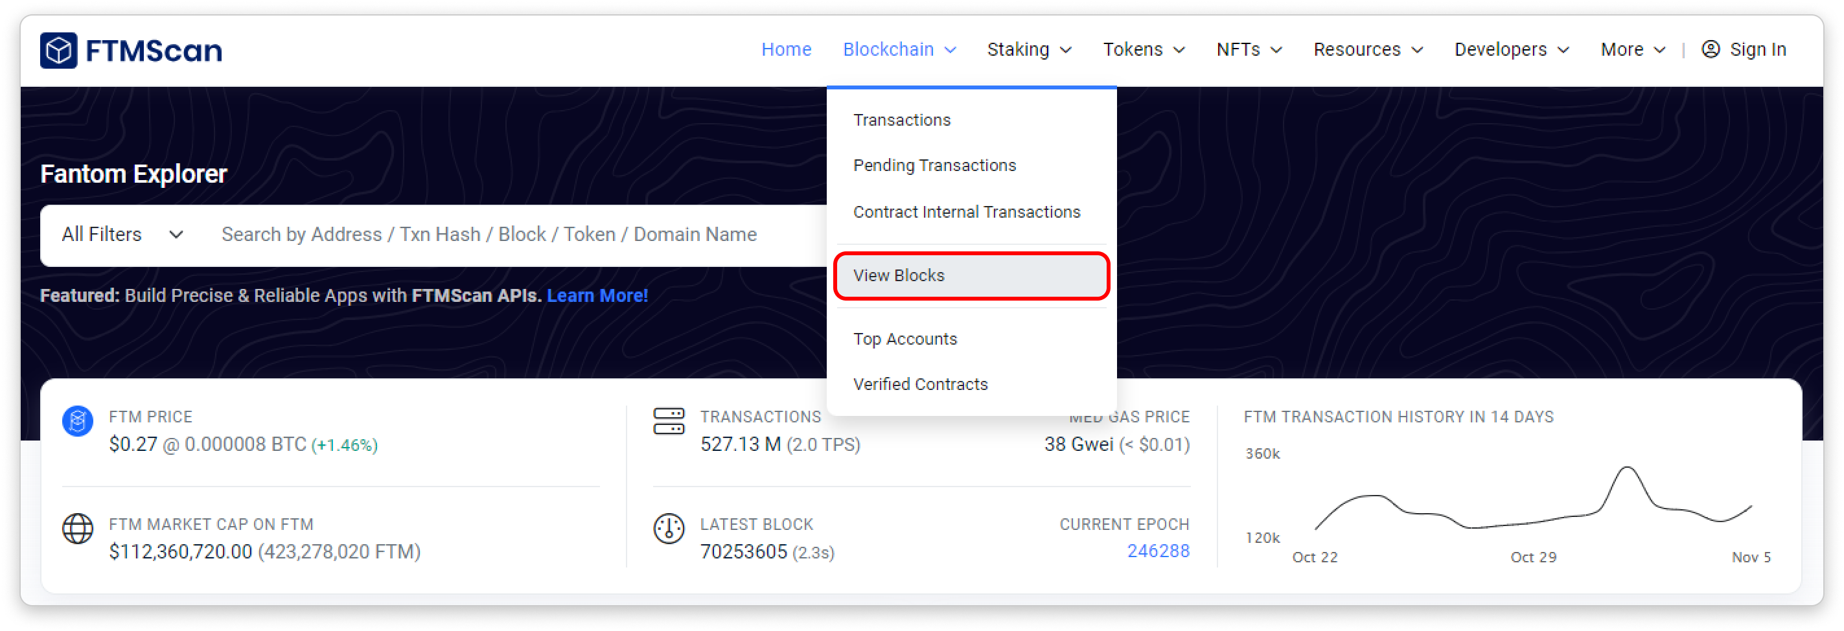Expand the Resources menu

pyautogui.click(x=1367, y=49)
